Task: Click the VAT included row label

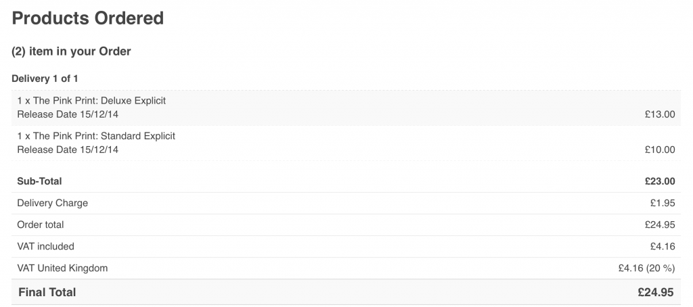Action: pos(45,246)
